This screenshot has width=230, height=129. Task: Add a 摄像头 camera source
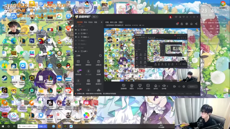tap(132, 87)
